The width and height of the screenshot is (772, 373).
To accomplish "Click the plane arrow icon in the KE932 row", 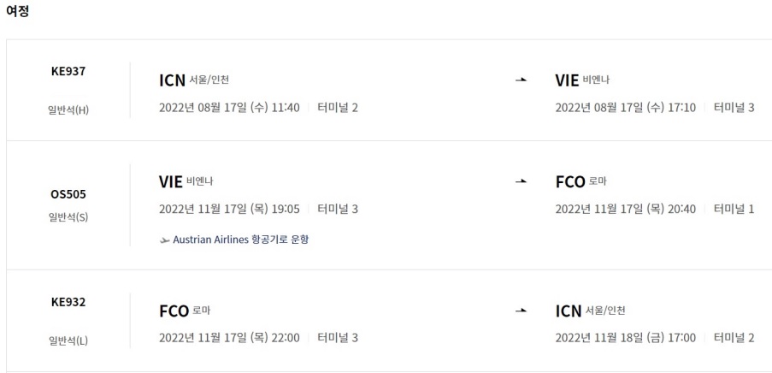I will 521,311.
